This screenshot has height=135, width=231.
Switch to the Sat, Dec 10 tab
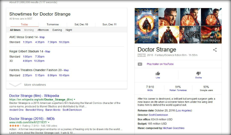point(81,24)
